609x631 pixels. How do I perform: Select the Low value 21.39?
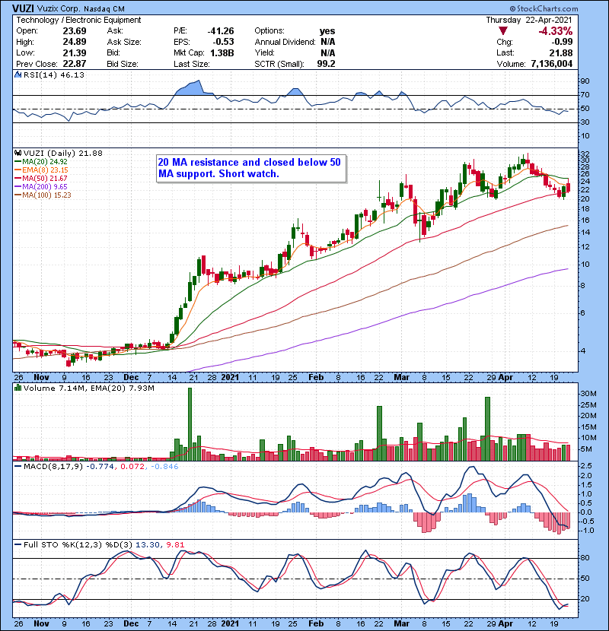click(75, 52)
